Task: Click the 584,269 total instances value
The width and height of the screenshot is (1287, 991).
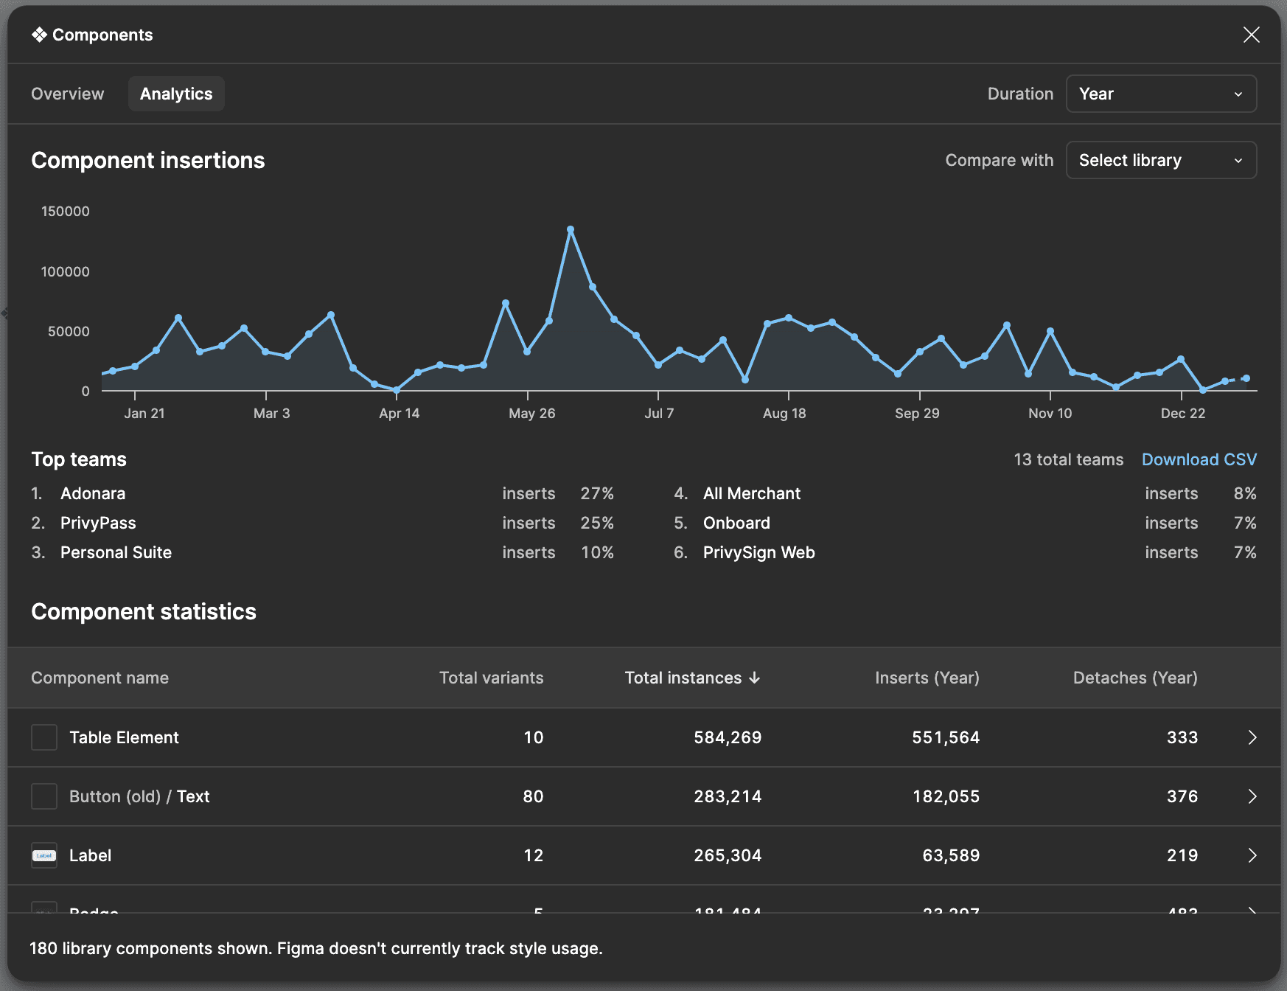Action: [x=728, y=737]
